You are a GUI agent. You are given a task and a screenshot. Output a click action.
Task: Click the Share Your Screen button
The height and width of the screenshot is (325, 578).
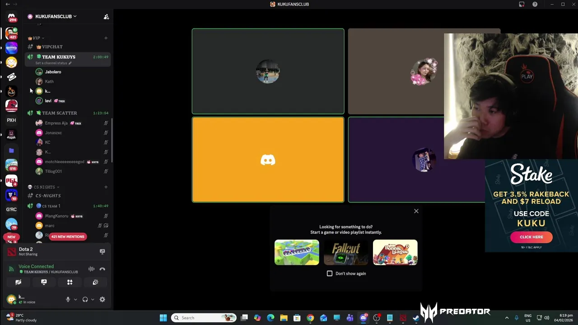44,282
